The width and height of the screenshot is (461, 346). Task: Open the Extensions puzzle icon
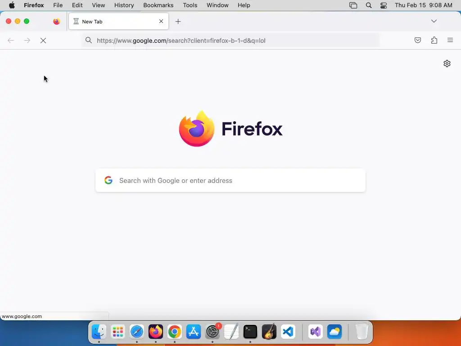point(434,40)
